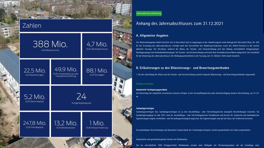This screenshot has width=264, height=148.
Task: Click the green Jahresabschluss/Anhang tag
Action: (149, 14)
